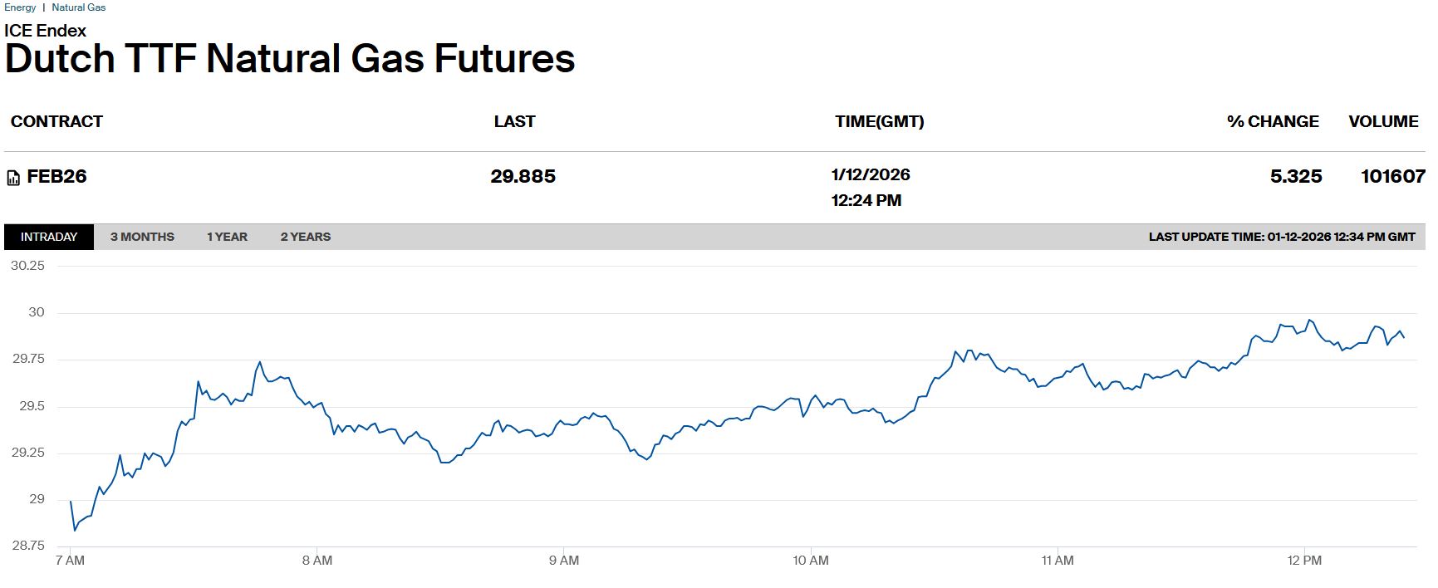The image size is (1438, 588).
Task: Click the % CHANGE column header
Action: coord(1273,121)
